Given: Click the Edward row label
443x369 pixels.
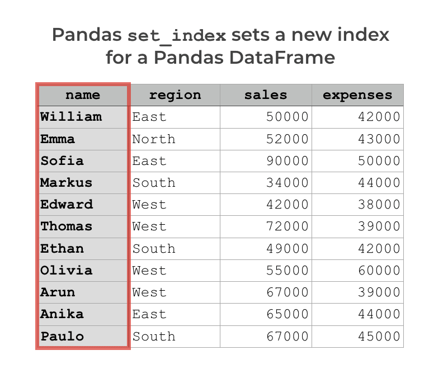Looking at the screenshot, I should point(83,205).
